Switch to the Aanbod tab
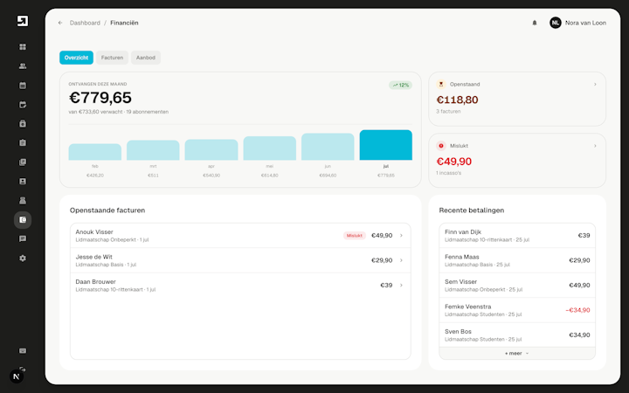This screenshot has height=393, width=629. [x=146, y=58]
